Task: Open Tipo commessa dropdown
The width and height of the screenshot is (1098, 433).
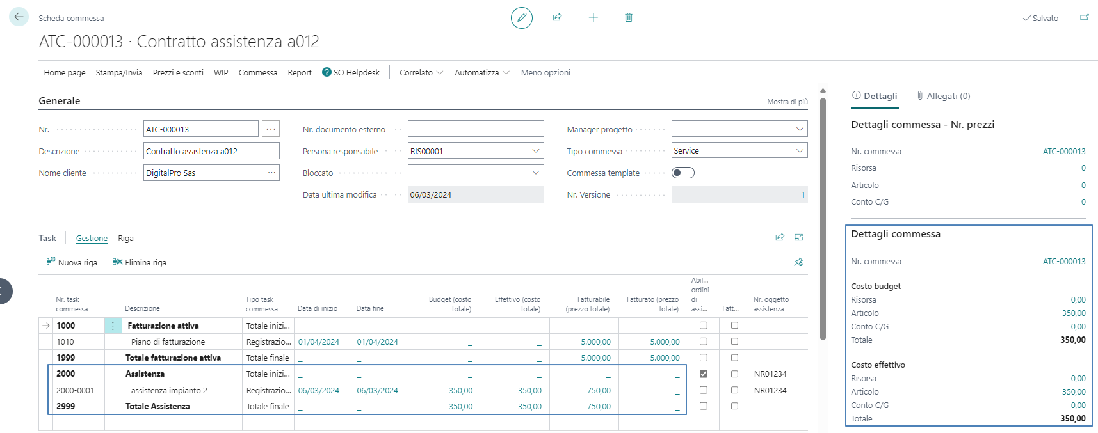Action: (x=799, y=151)
